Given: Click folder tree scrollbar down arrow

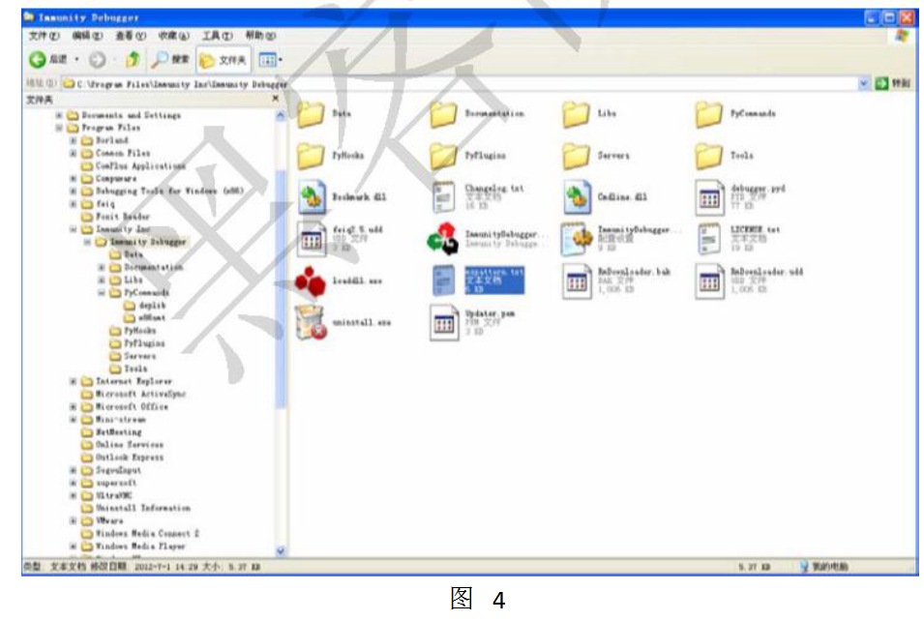Looking at the screenshot, I should click(x=281, y=551).
